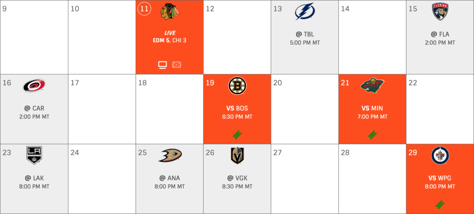
Task: Click the Boston Bruins logo
Action: (x=237, y=86)
